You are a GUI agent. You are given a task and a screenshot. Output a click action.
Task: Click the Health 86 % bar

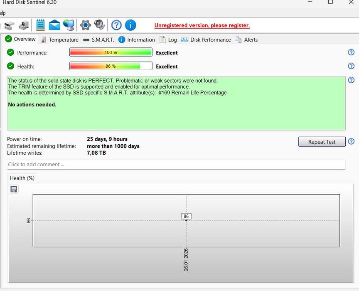111,66
